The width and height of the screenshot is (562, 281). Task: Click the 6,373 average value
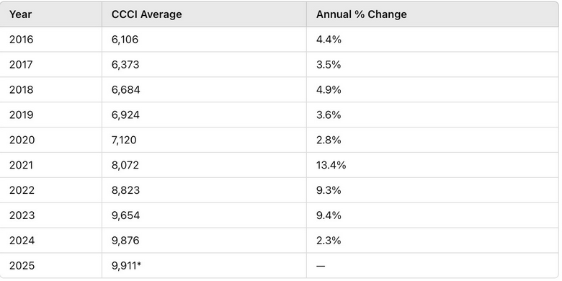point(125,65)
